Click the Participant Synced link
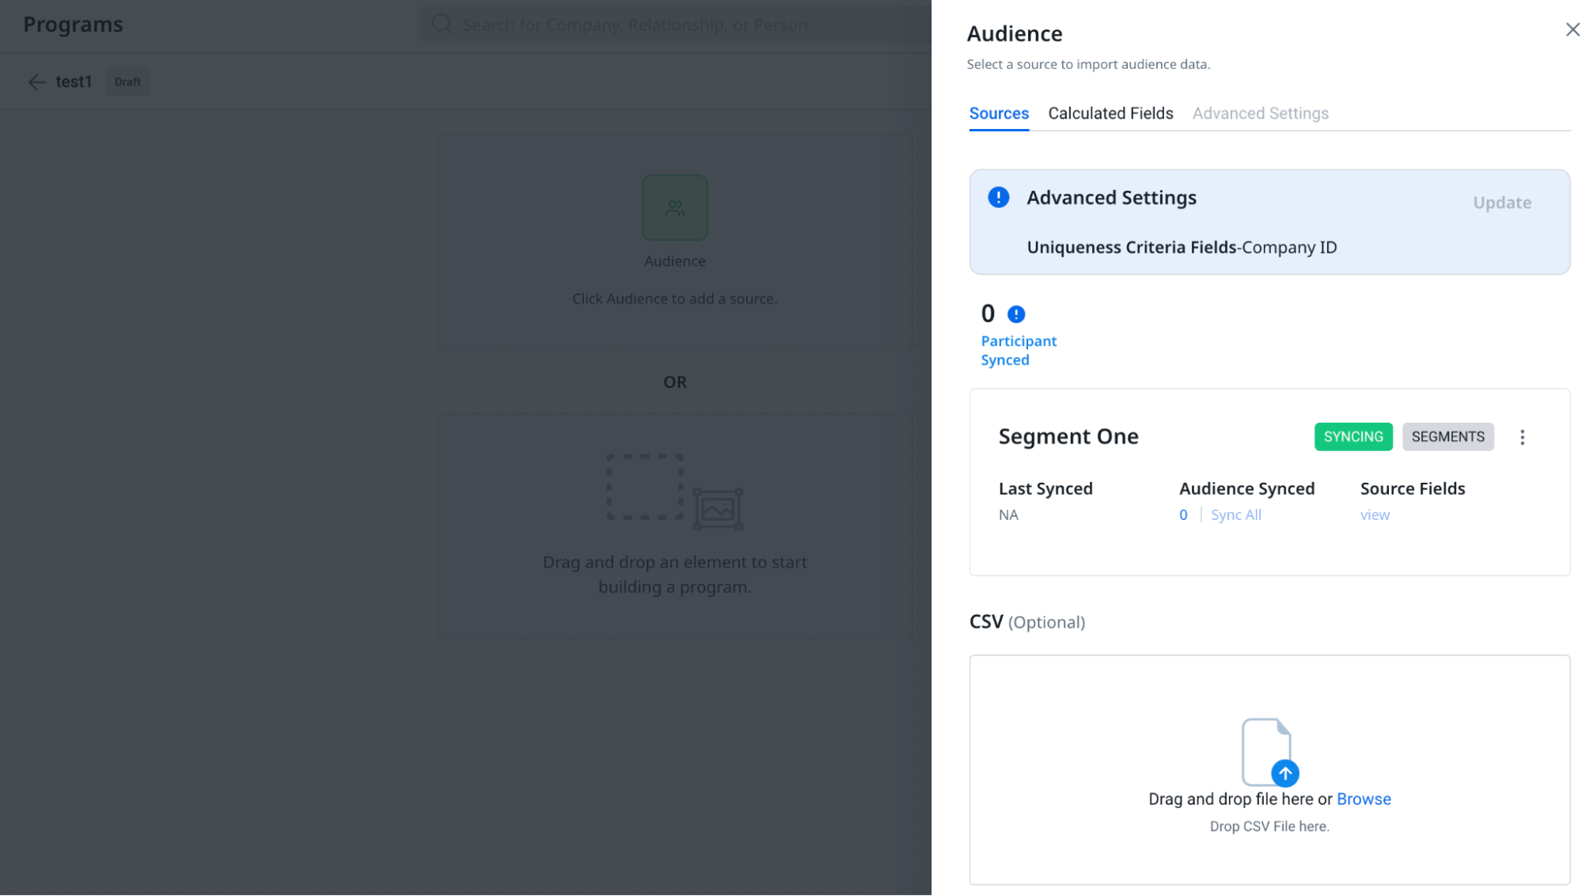Screen dimensions: 1582x896 [1018, 350]
